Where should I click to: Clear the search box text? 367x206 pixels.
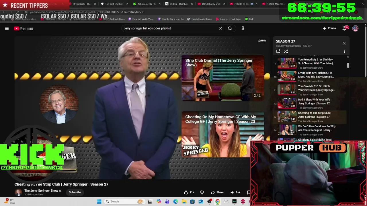point(221,28)
